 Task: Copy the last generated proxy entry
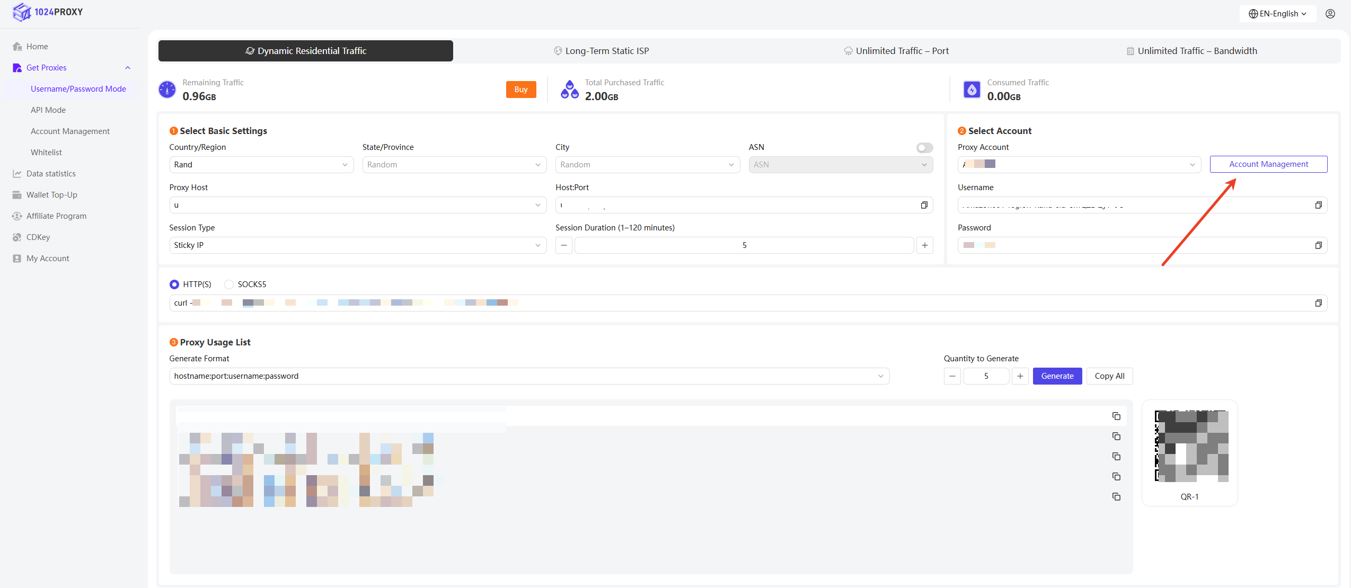coord(1116,497)
